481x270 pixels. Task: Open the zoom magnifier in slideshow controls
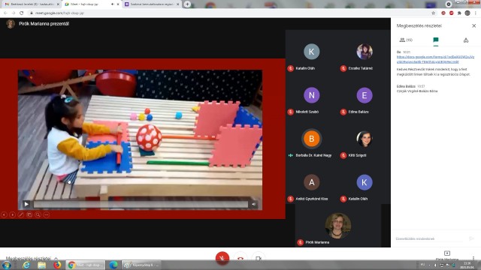coord(38,215)
